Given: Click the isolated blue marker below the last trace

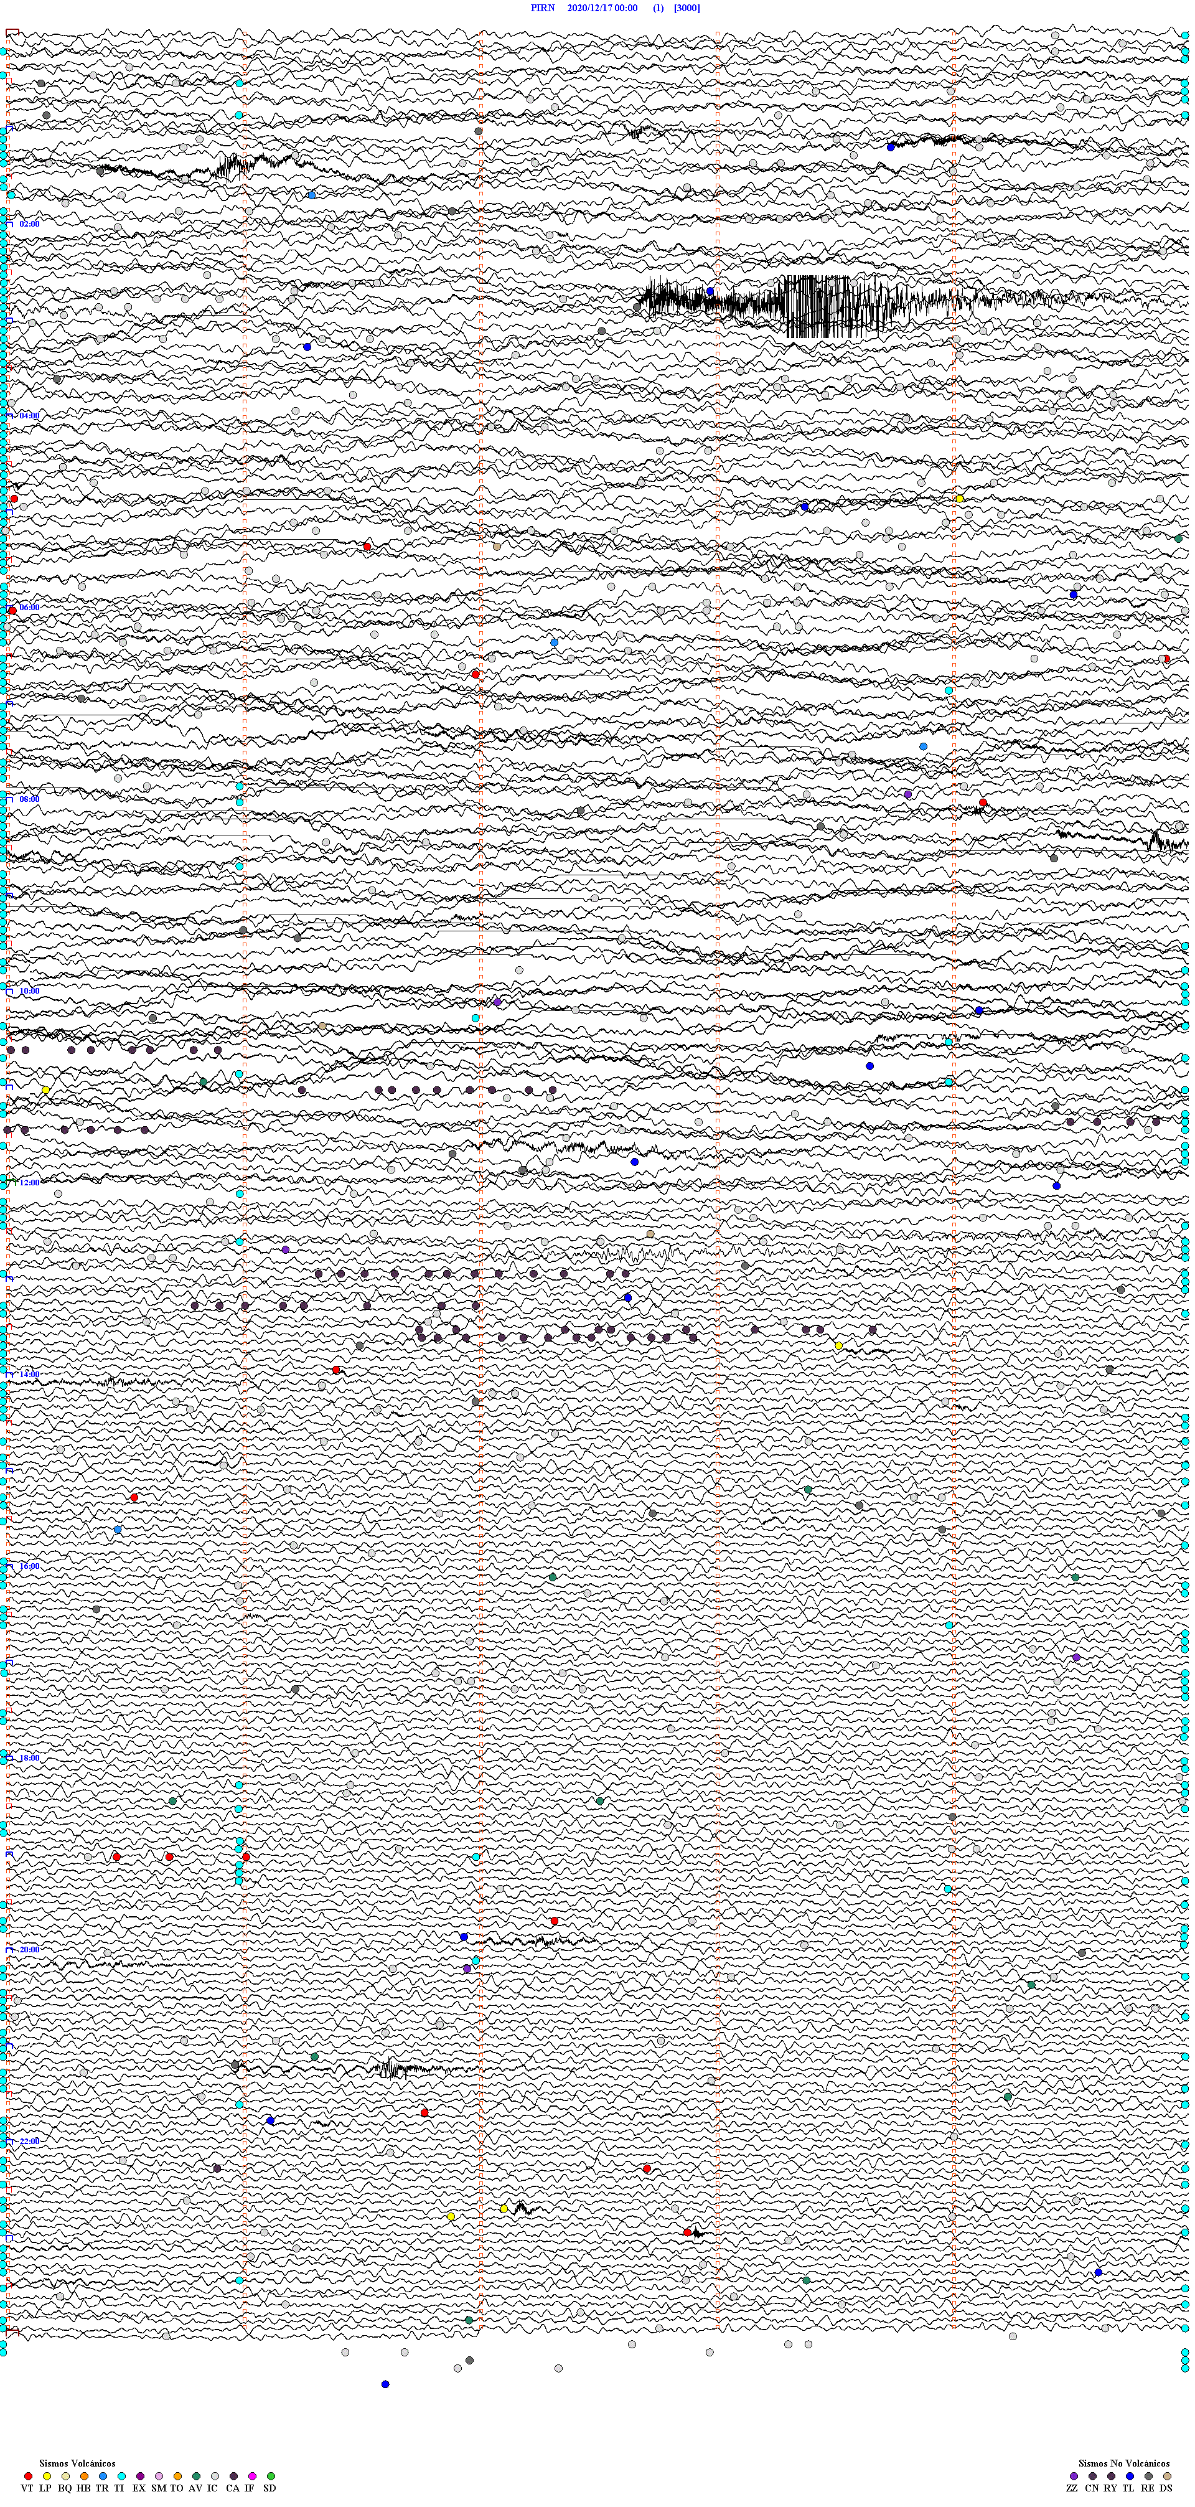Looking at the screenshot, I should pos(385,2384).
